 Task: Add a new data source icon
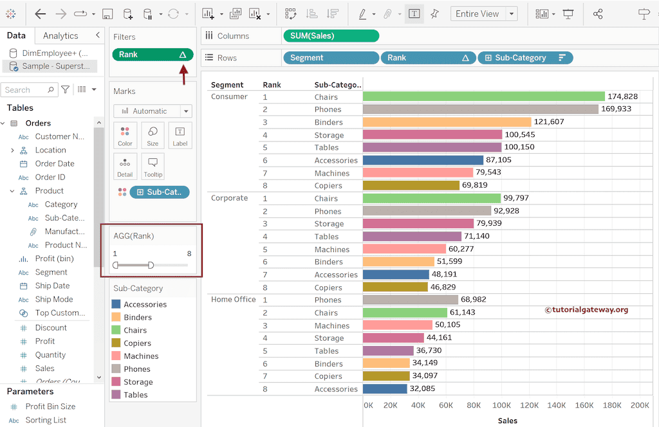click(127, 14)
